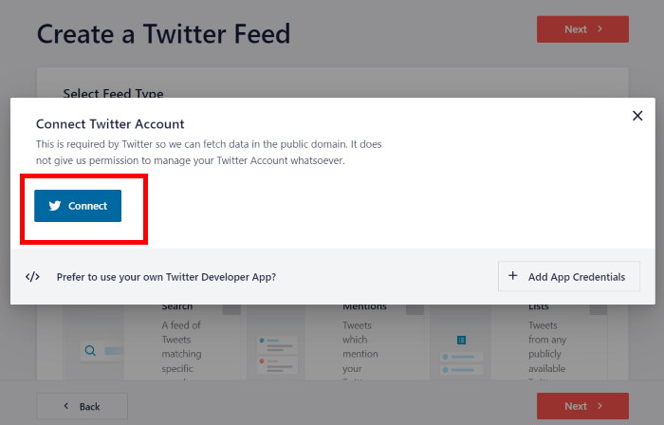Click 'This is required by Twitter' explanation text
Screen dimensions: 664x425
[x=209, y=153]
